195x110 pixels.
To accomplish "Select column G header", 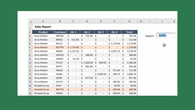I will (129, 21).
